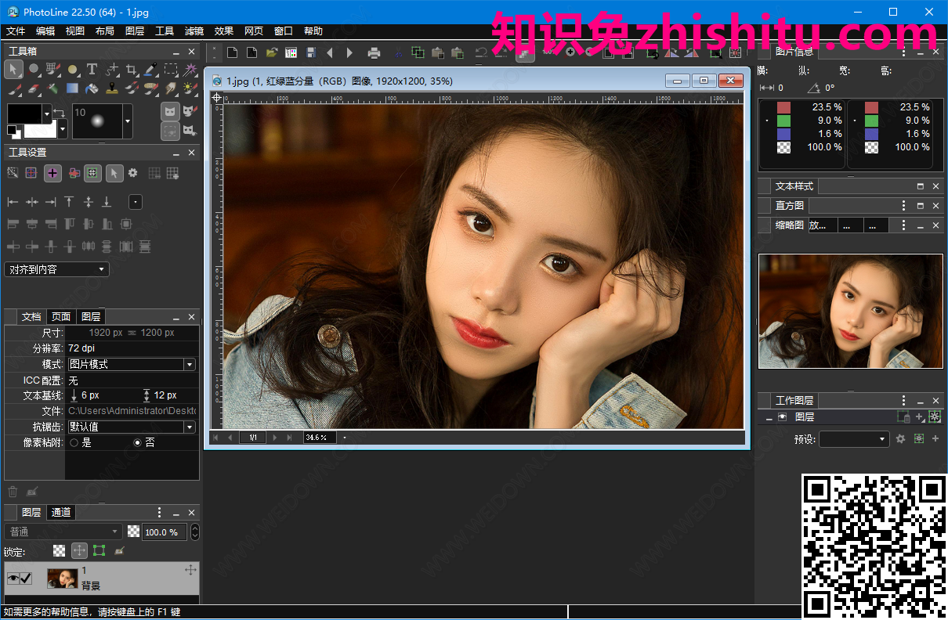Toggle the eye icon in 工作图层 panel

point(782,417)
